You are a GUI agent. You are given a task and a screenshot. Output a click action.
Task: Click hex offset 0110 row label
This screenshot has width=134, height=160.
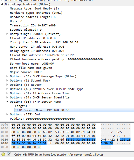[x=4, y=132]
